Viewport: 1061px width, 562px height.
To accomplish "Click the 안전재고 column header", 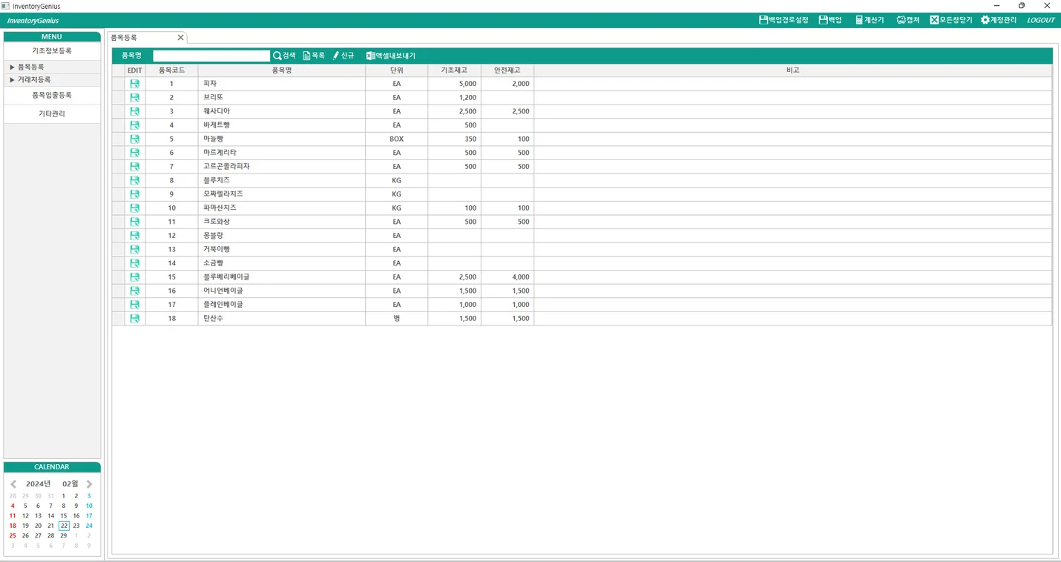I will click(x=507, y=70).
